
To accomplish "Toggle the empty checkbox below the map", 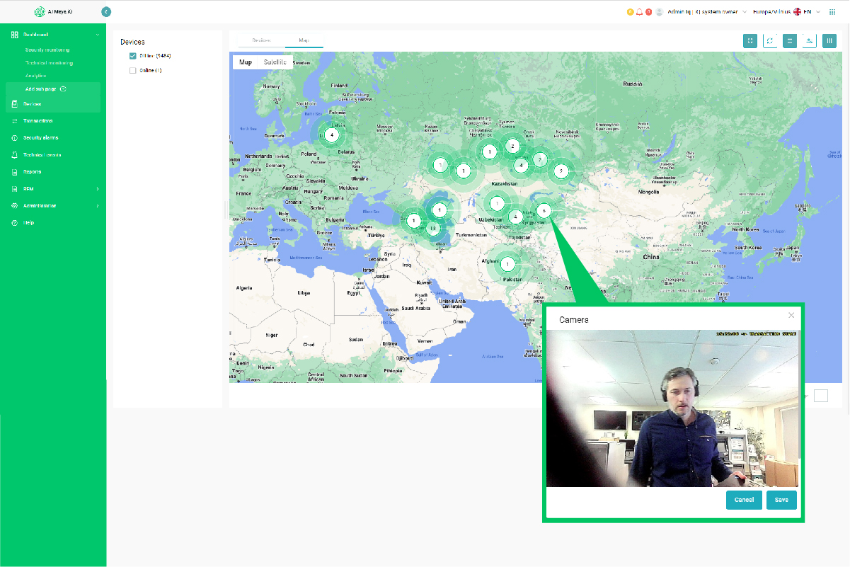I will coord(820,396).
